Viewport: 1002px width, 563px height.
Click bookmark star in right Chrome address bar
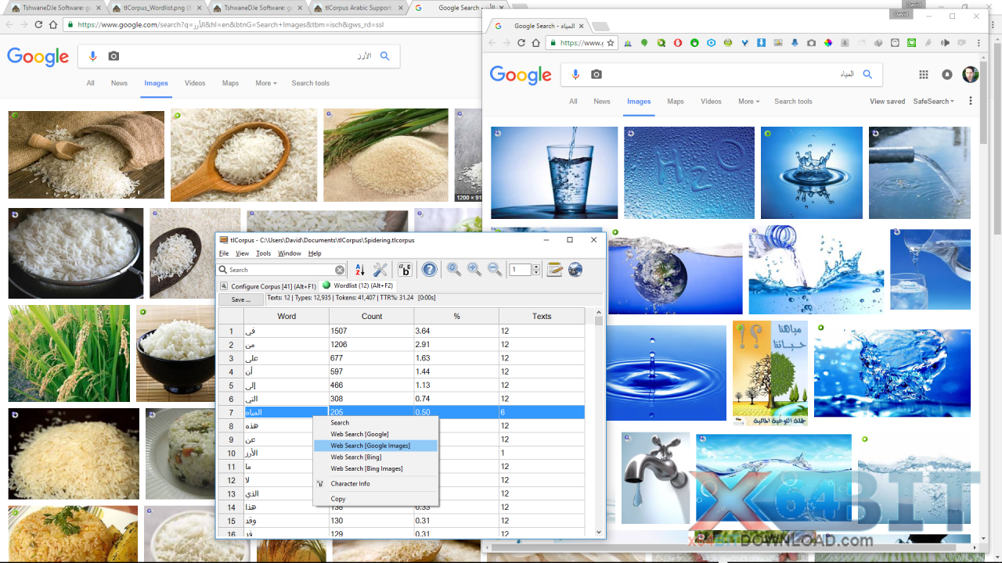(611, 43)
